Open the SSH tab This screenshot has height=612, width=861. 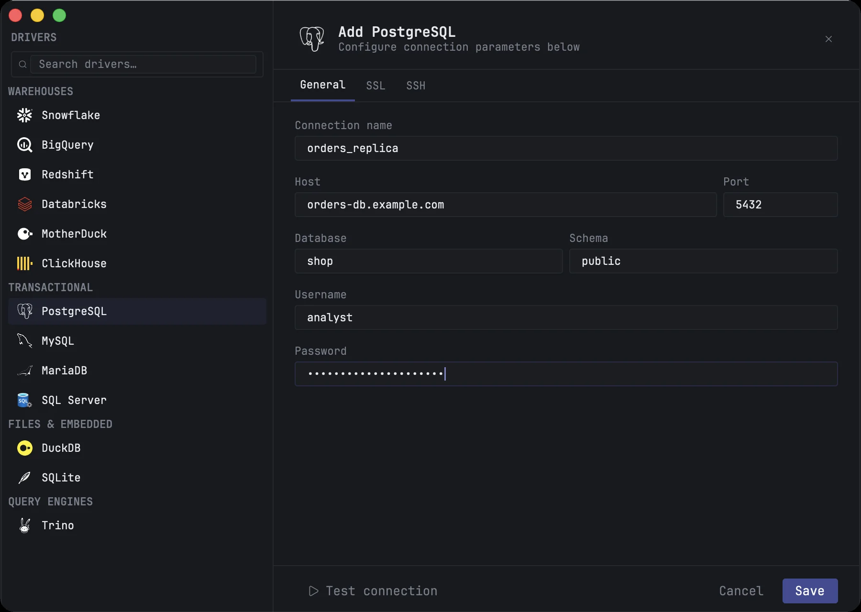coord(416,86)
